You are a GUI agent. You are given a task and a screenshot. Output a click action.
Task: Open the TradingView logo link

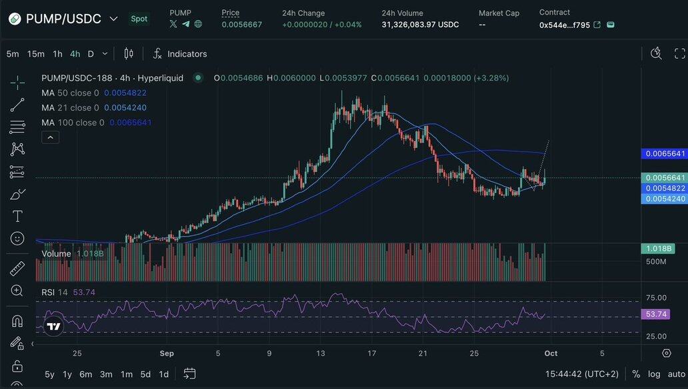tap(53, 326)
